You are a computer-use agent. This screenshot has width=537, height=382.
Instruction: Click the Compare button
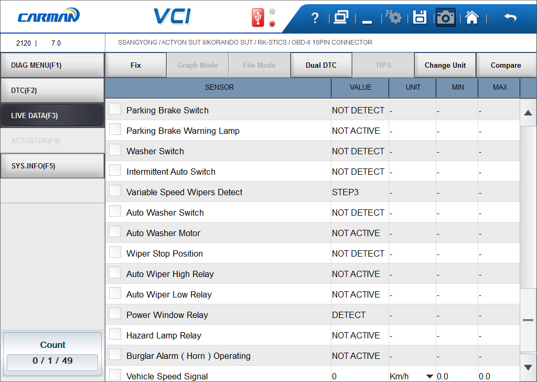506,65
